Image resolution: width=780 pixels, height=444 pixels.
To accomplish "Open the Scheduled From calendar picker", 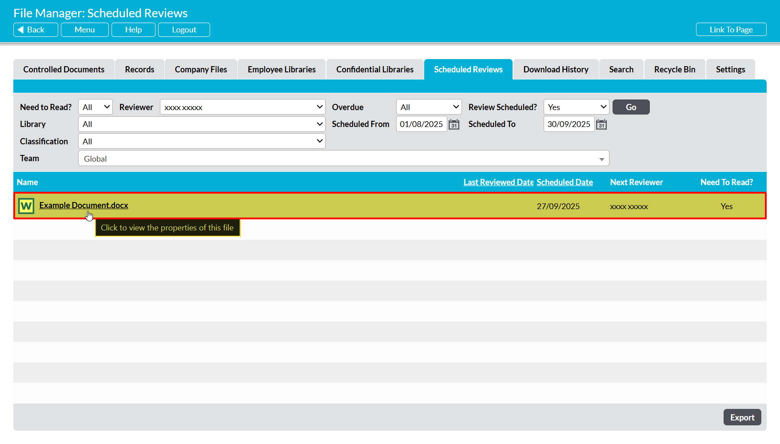I will [x=454, y=124].
